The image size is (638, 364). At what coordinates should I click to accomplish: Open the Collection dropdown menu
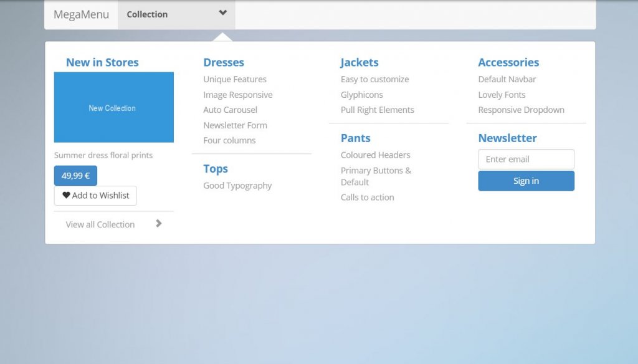[147, 14]
